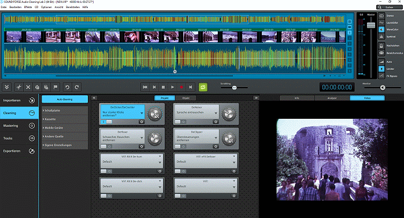The width and height of the screenshot is (404, 218).
Task: Skip to the previous marker
Action: [154, 87]
